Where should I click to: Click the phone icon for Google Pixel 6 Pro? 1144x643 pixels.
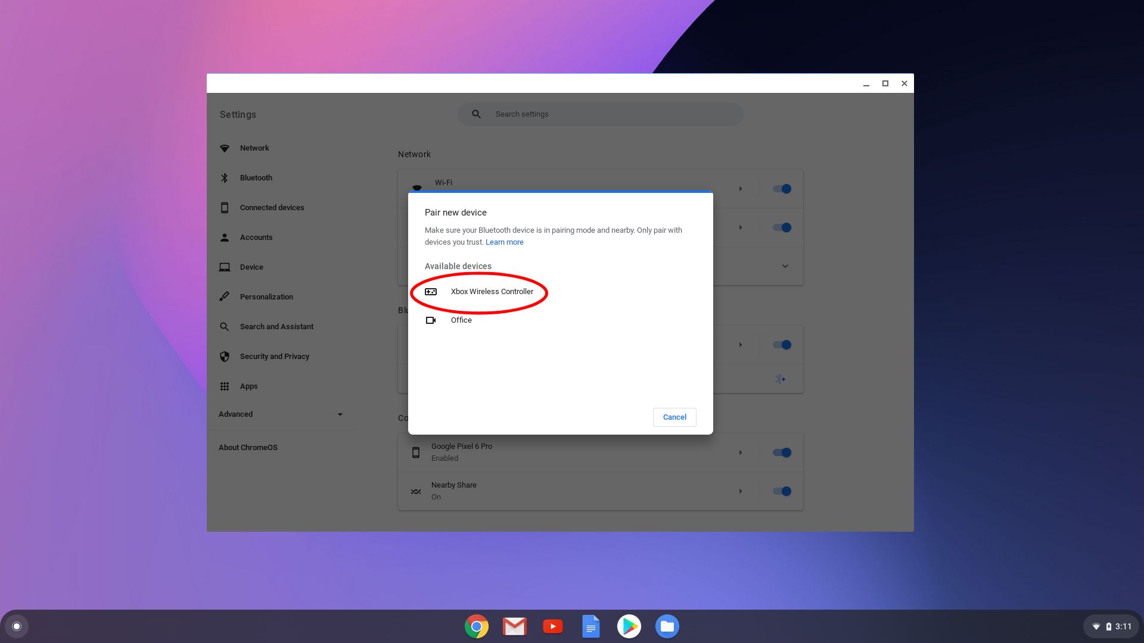coord(416,453)
